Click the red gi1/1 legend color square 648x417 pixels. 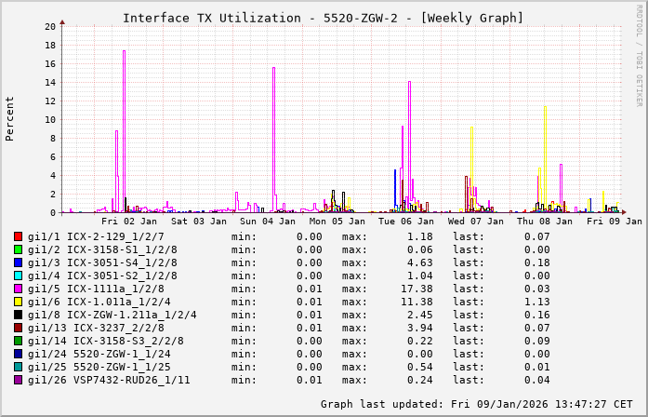pyautogui.click(x=19, y=236)
